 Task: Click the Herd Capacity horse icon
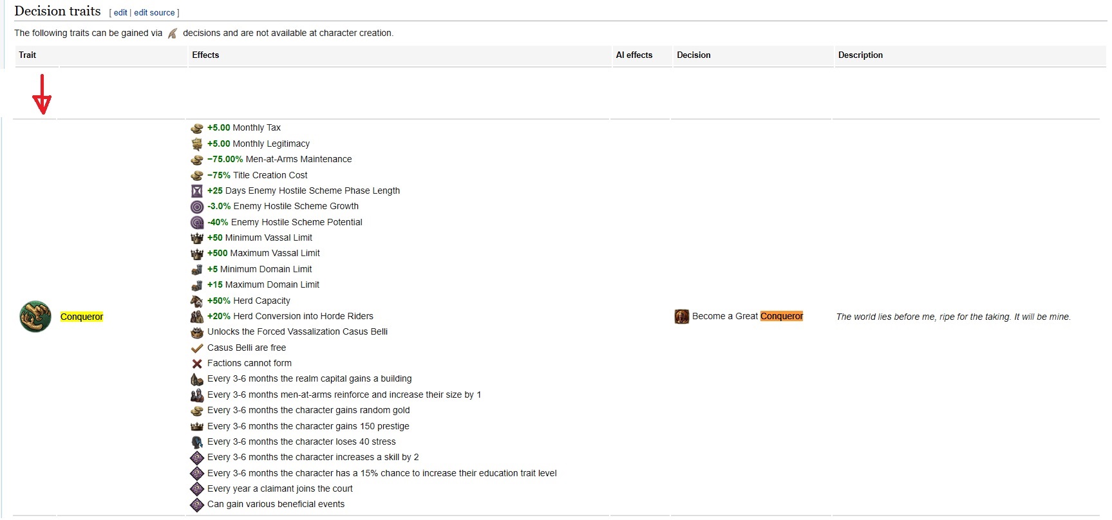(x=197, y=301)
